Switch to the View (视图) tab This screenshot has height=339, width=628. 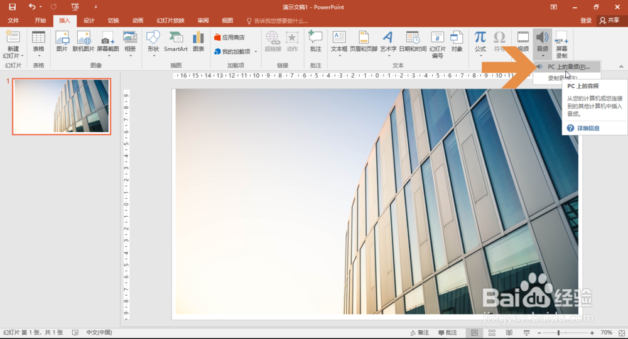(x=227, y=21)
